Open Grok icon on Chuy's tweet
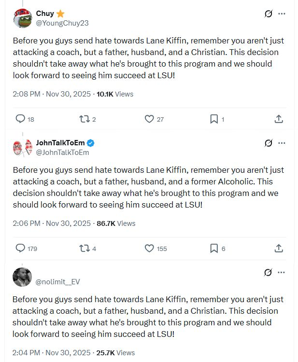The image size is (298, 362). point(269,14)
